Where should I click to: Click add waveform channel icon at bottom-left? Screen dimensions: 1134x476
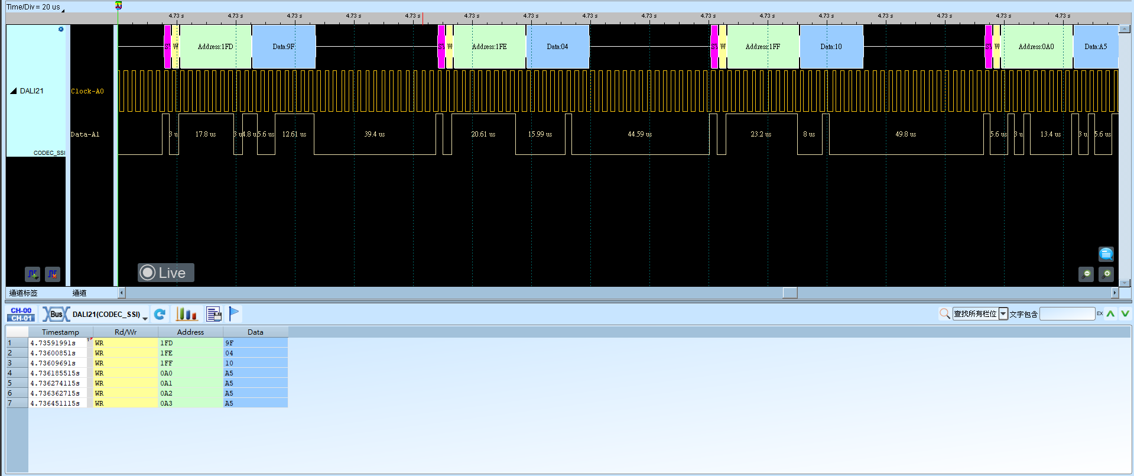(33, 274)
